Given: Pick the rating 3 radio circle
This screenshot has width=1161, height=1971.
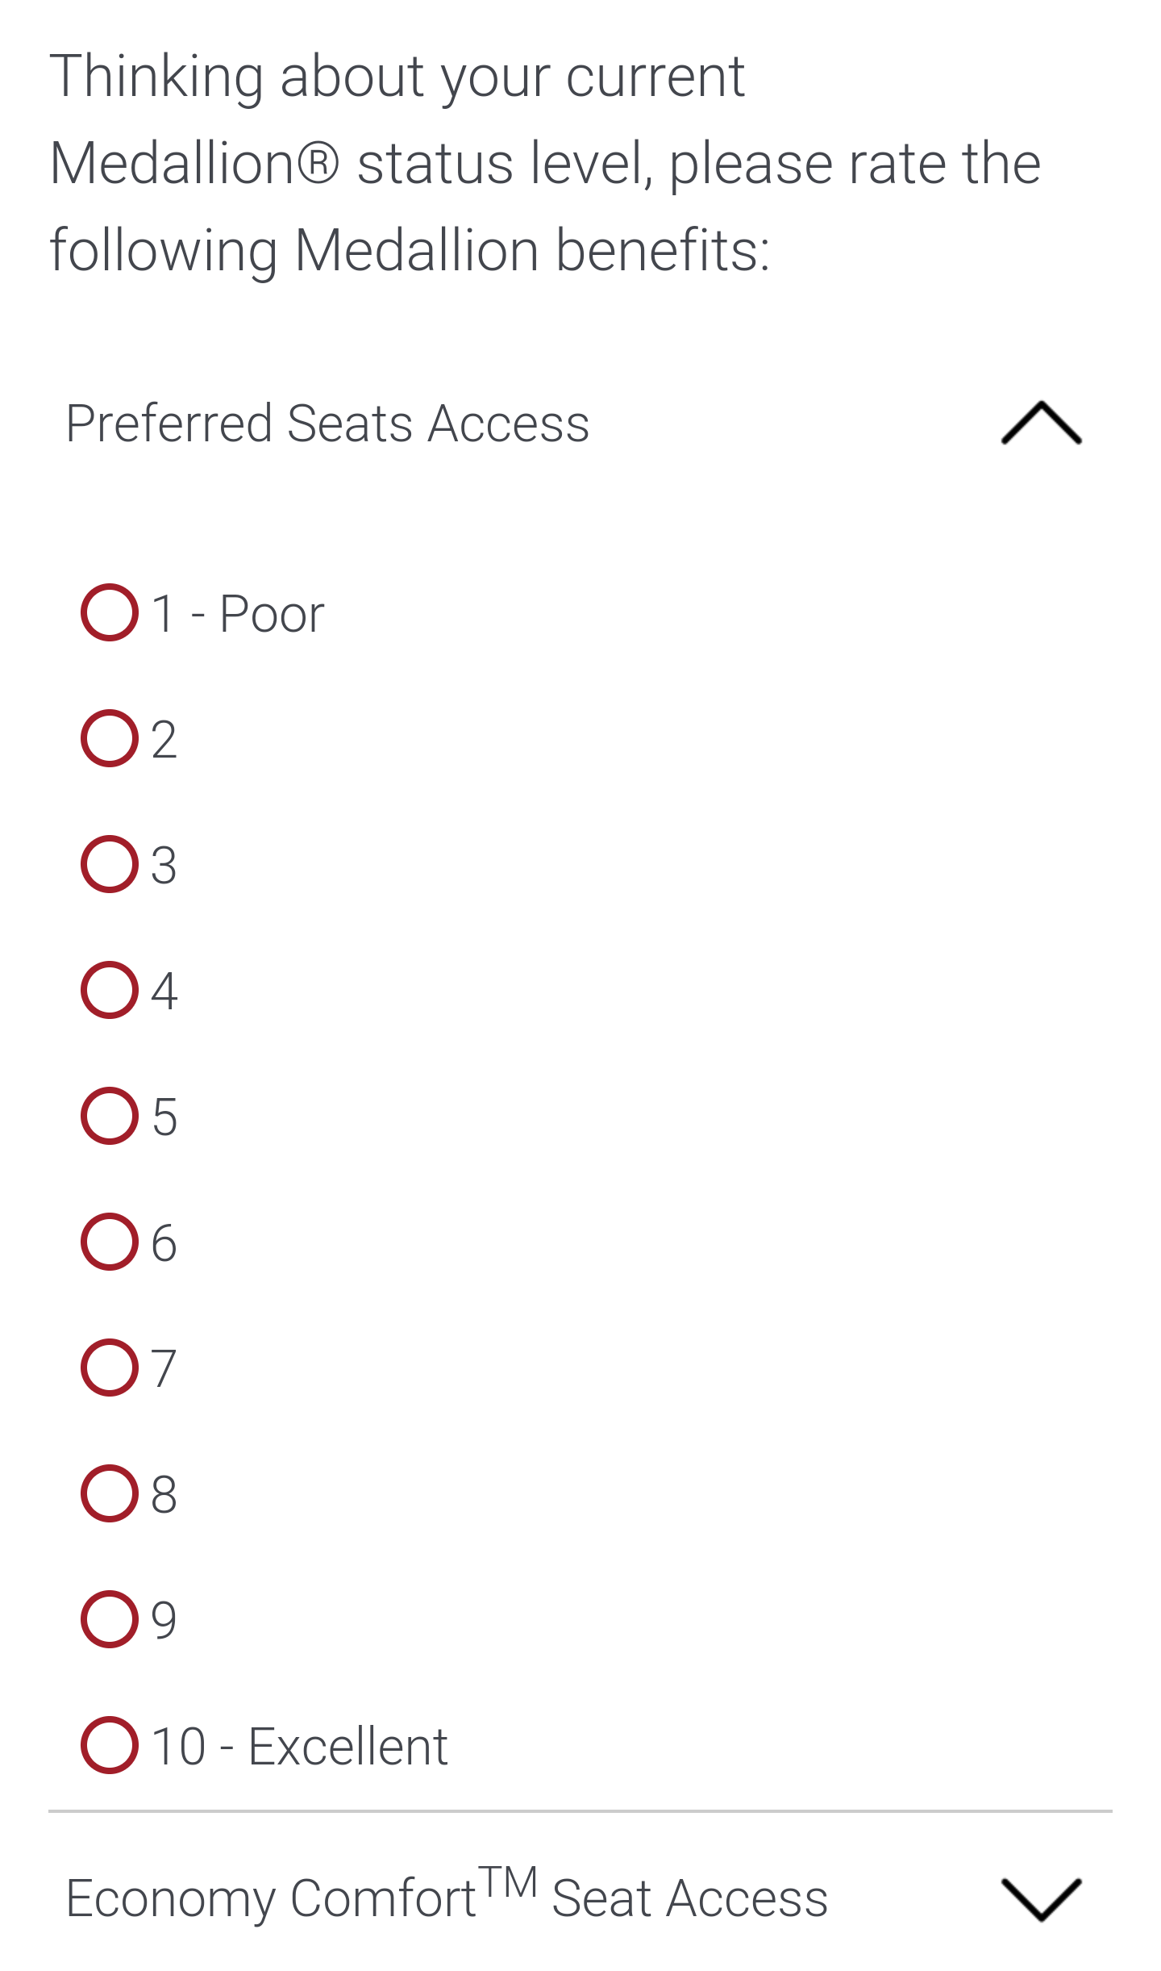Looking at the screenshot, I should [x=110, y=864].
